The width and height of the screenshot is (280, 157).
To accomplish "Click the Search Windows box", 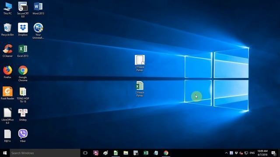I will click(x=45, y=153).
